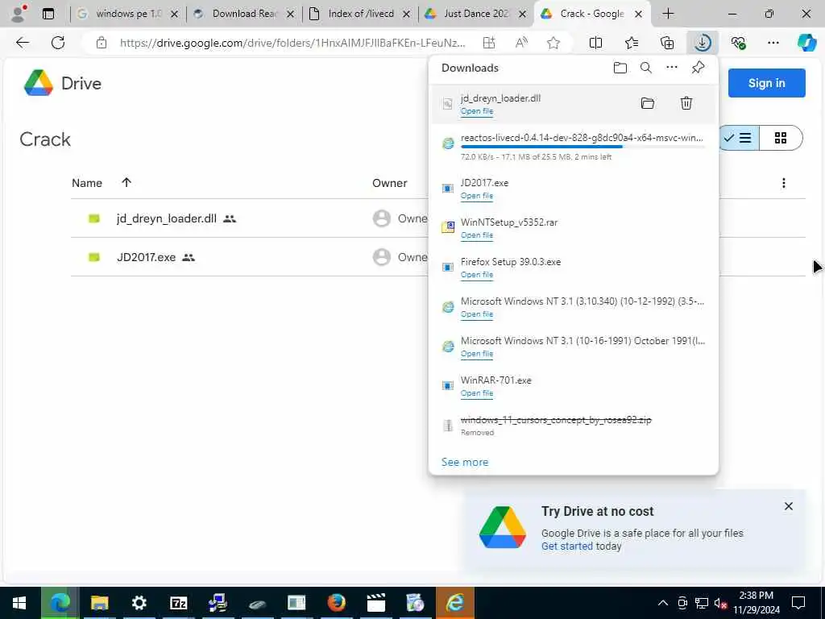Click the app available icon in address bar
Image resolution: width=825 pixels, height=619 pixels.
489,43
